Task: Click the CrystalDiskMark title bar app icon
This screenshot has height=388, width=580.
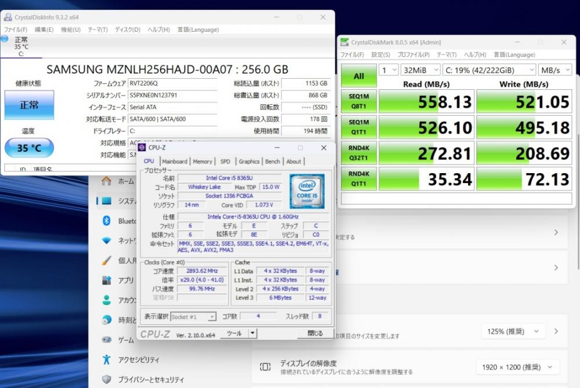Action: [x=345, y=42]
